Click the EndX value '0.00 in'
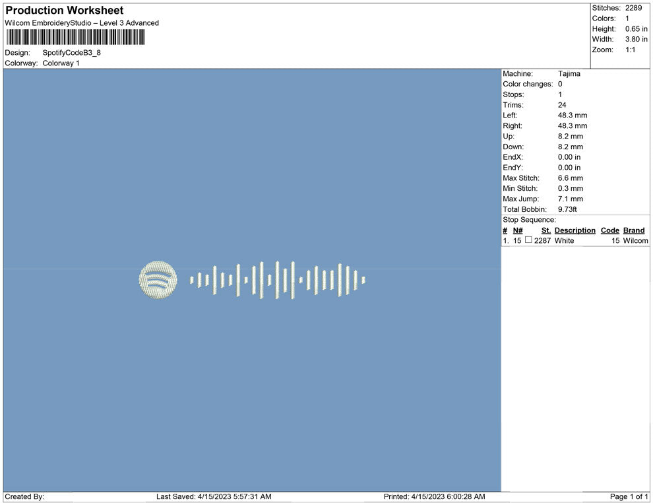The height and width of the screenshot is (503, 653). [569, 157]
